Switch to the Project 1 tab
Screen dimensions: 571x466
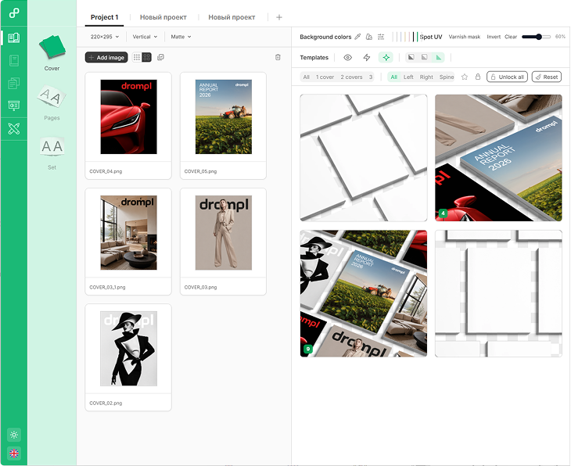[x=104, y=17]
